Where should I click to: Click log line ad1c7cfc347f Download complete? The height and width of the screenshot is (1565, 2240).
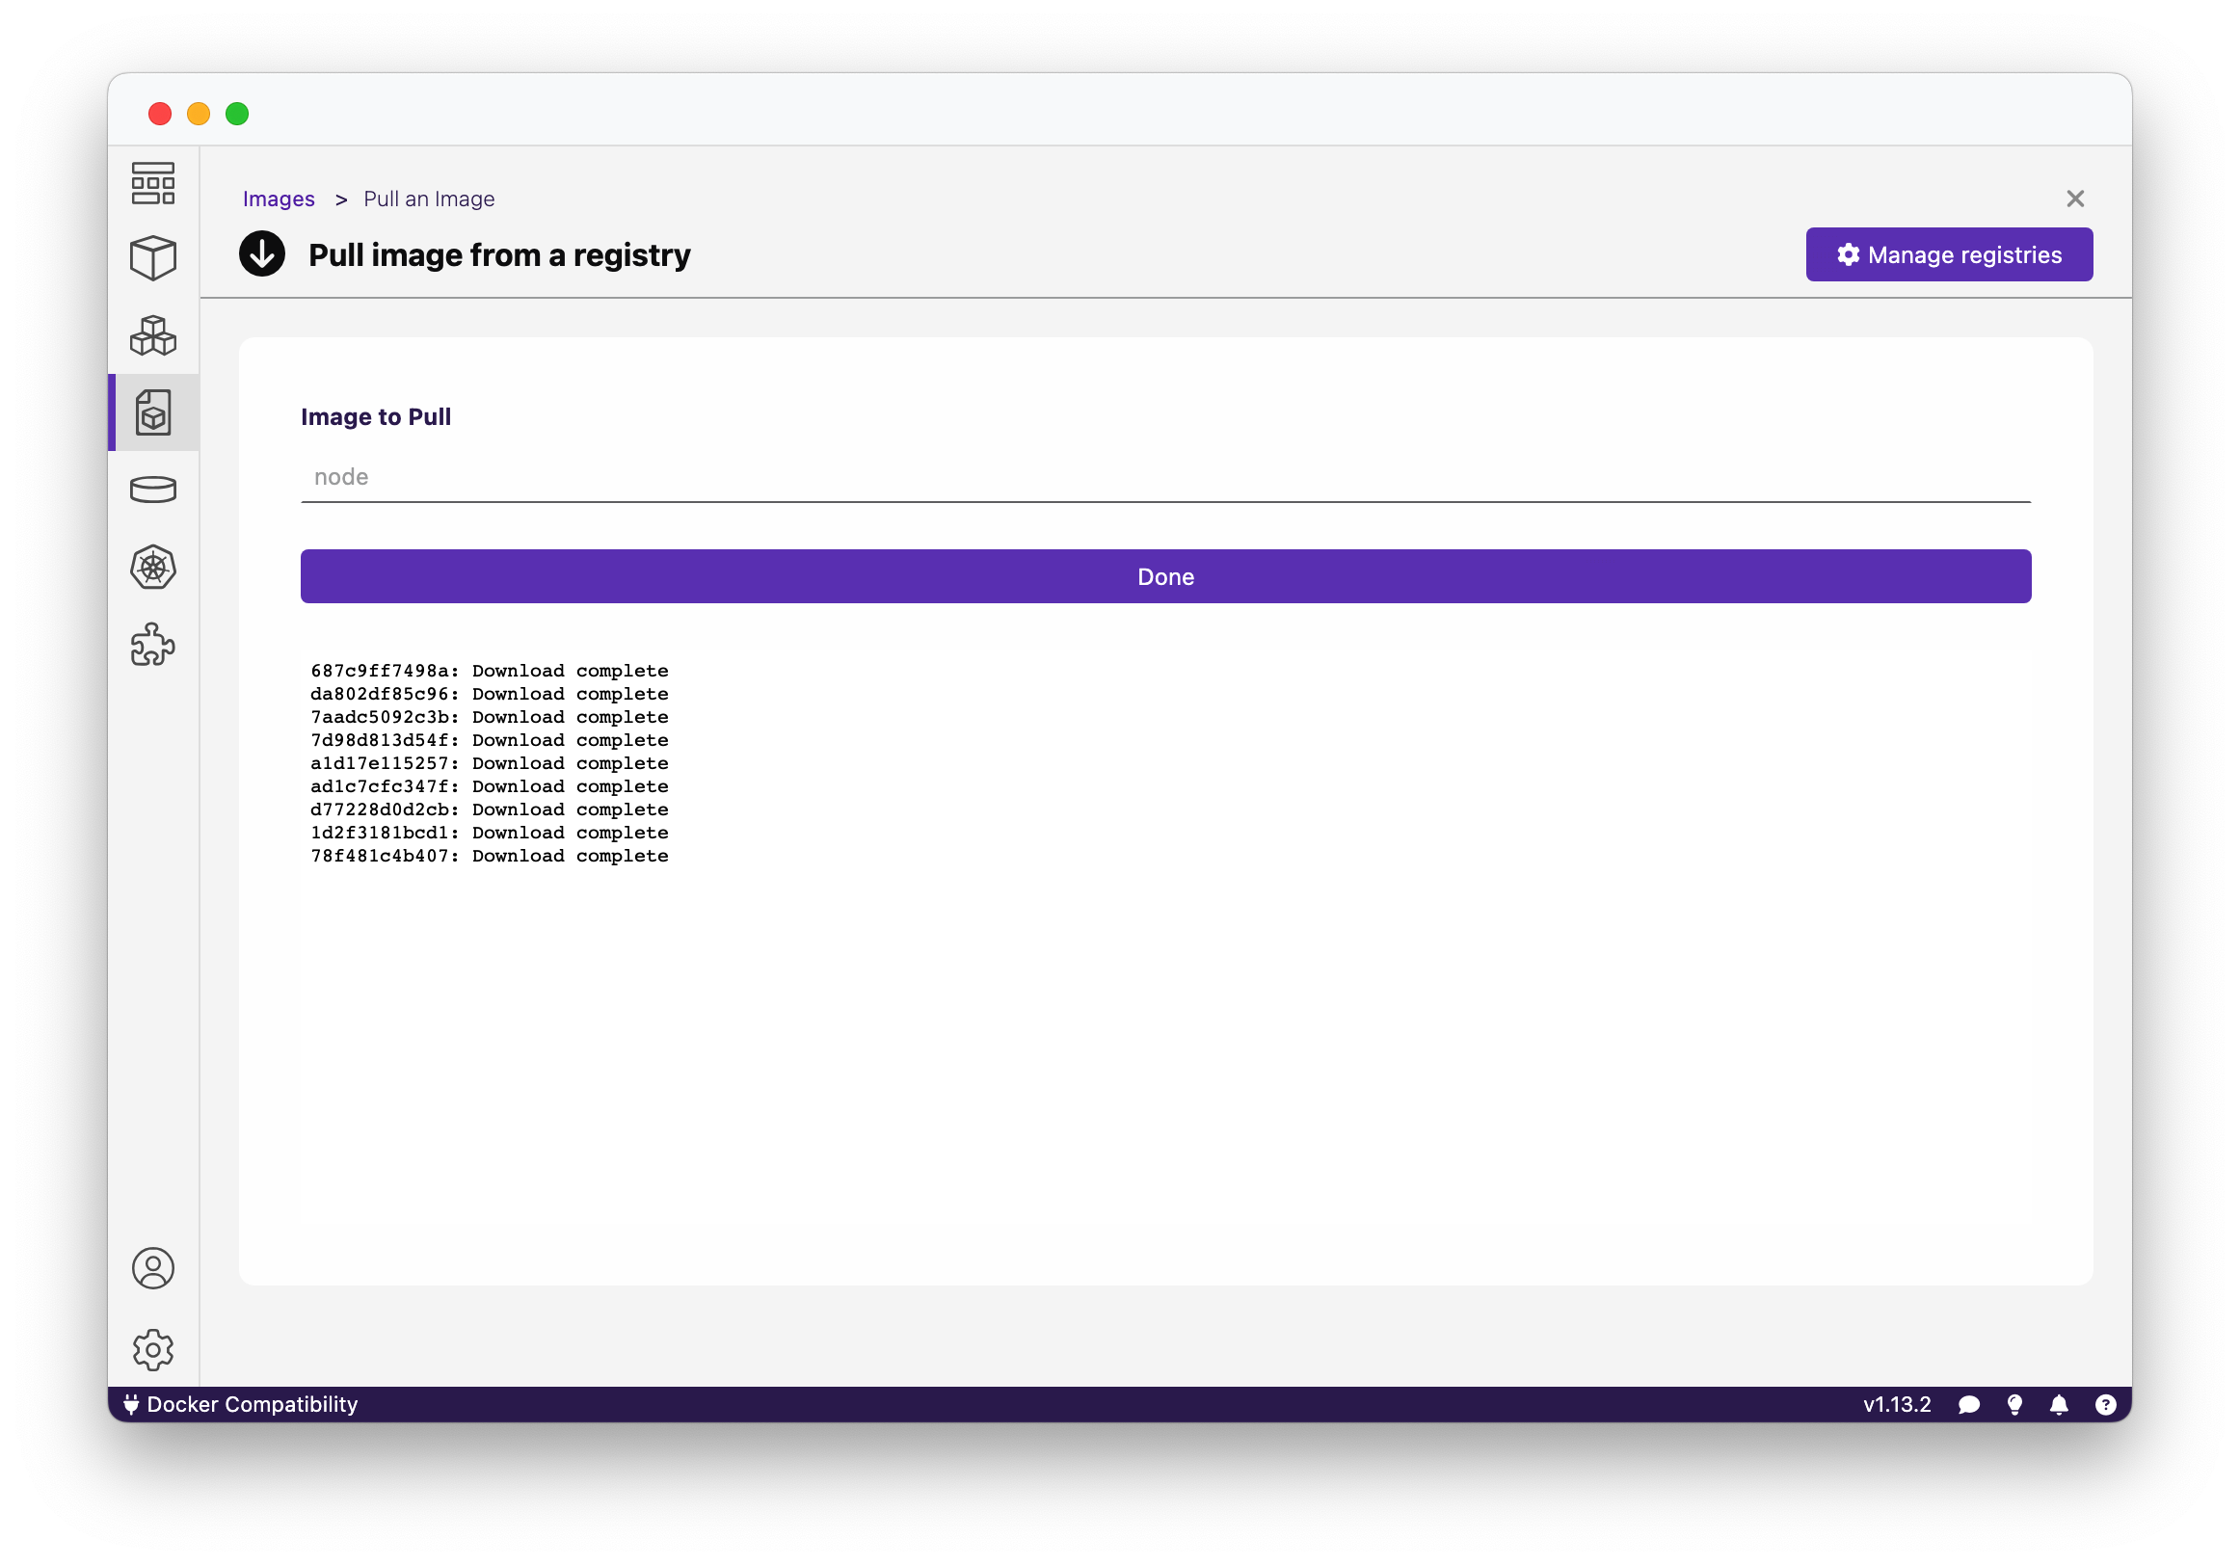coord(490,786)
